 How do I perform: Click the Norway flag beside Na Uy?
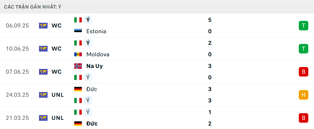78,66
